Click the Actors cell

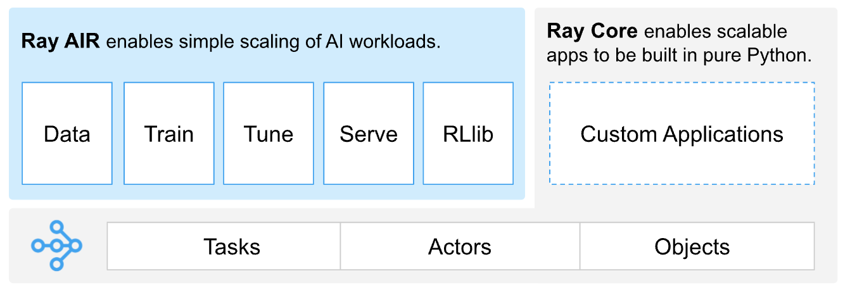460,246
